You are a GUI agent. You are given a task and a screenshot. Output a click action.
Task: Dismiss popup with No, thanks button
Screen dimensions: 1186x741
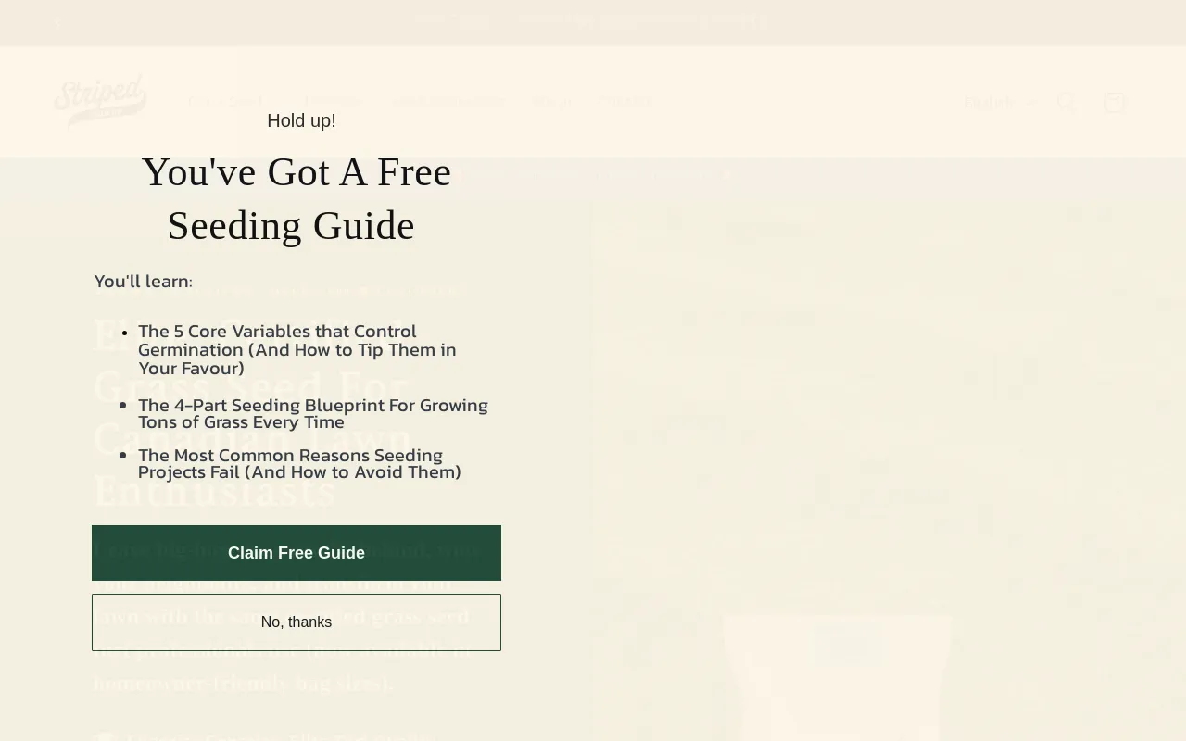296,622
